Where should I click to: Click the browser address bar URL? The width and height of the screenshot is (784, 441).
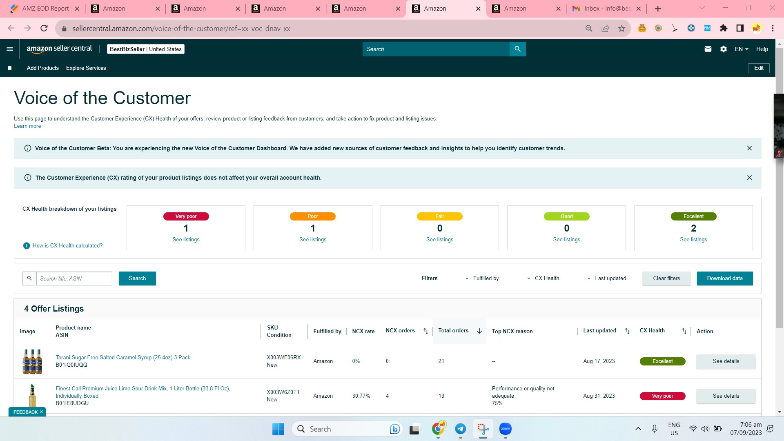[181, 29]
